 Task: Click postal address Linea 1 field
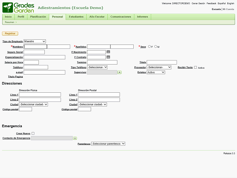click(x=99, y=95)
